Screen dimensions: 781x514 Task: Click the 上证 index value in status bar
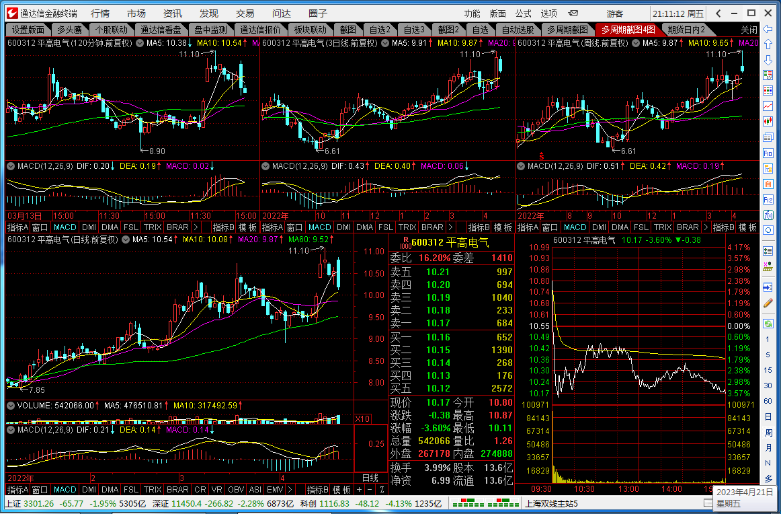(x=38, y=503)
